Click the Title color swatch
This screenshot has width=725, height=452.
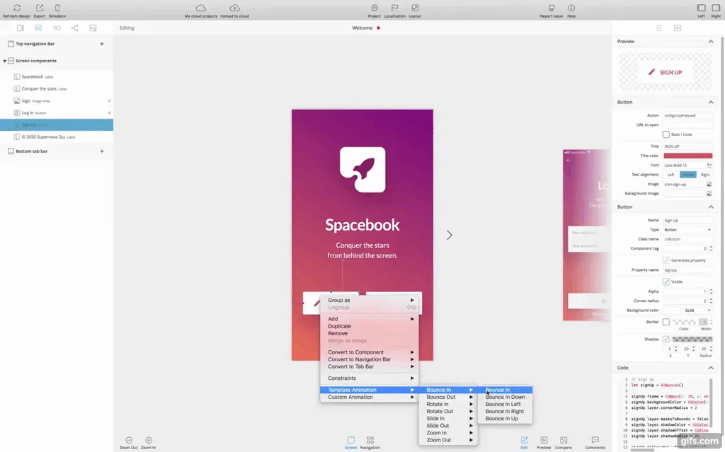coord(687,156)
